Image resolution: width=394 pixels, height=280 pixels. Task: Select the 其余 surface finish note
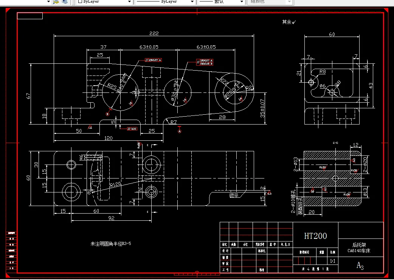[x=289, y=22]
